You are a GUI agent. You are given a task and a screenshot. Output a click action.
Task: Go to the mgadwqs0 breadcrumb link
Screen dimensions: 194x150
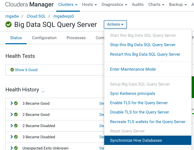(x=64, y=16)
